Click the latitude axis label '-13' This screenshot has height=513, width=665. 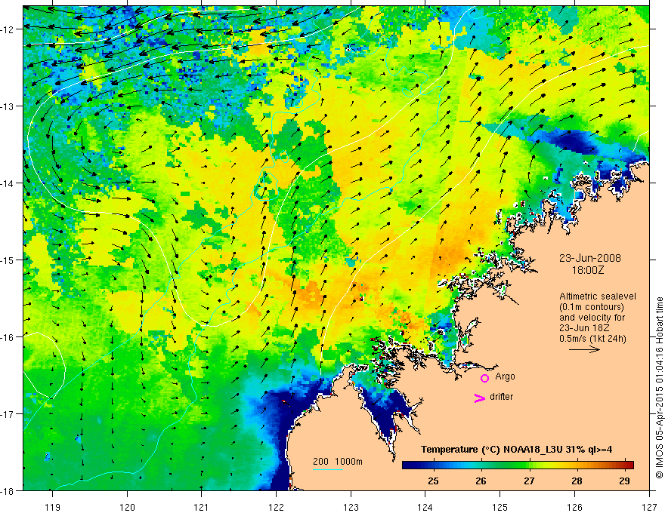(8, 106)
